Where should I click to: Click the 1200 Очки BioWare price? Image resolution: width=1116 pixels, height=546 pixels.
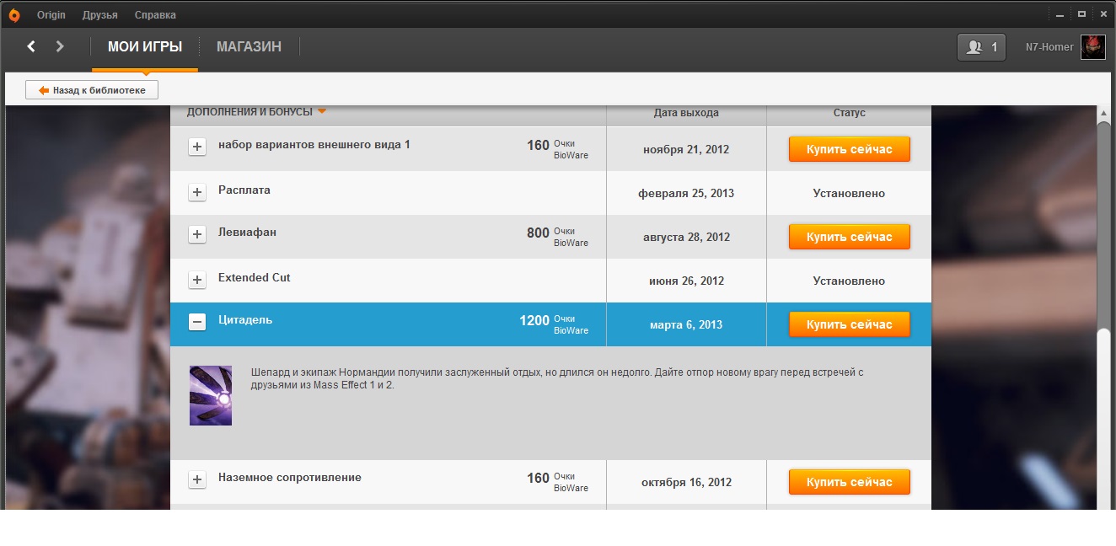(x=554, y=324)
